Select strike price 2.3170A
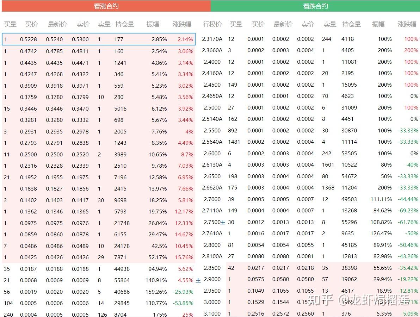Viewport: 420px width, 317px height. [x=212, y=39]
